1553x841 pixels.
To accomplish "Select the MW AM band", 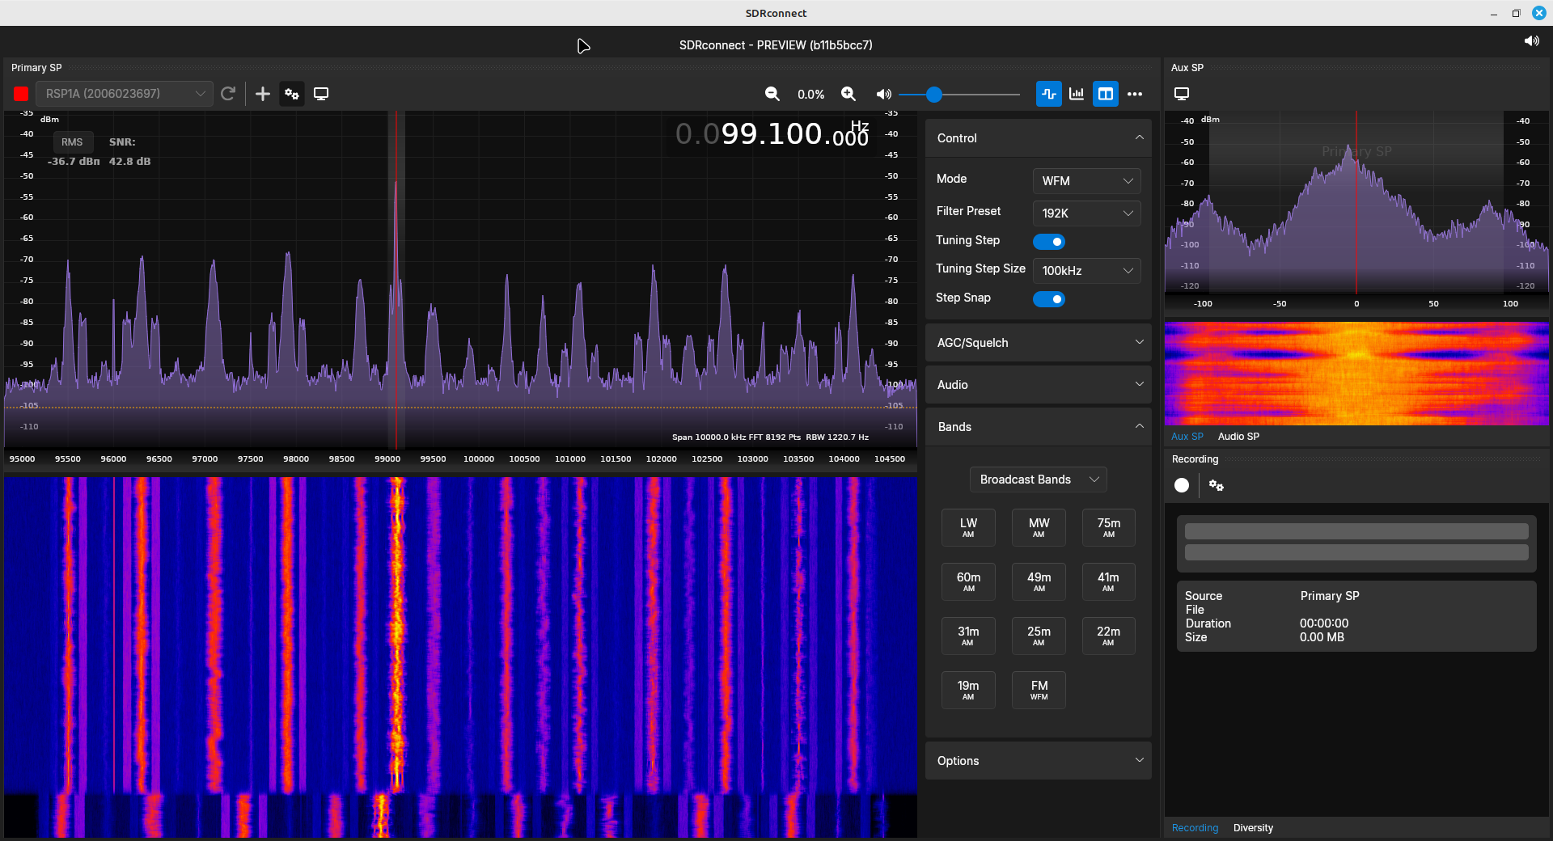I will [1039, 527].
